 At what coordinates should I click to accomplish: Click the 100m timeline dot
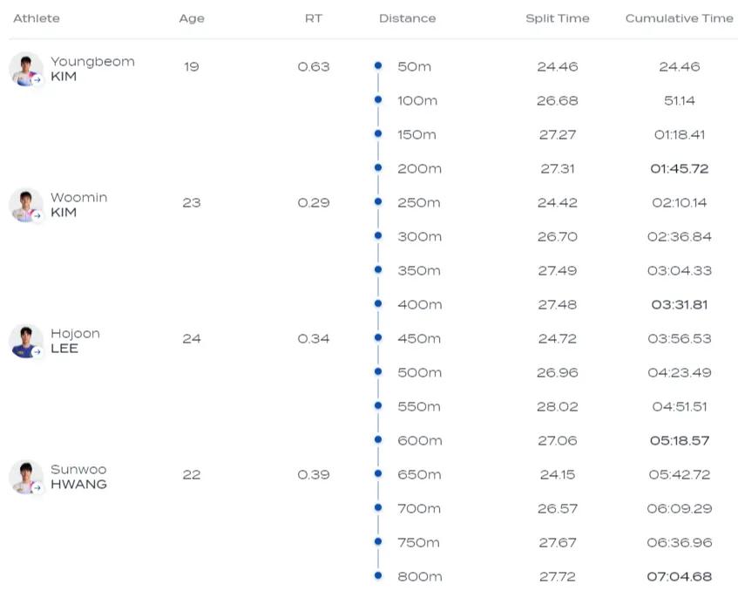coord(378,99)
